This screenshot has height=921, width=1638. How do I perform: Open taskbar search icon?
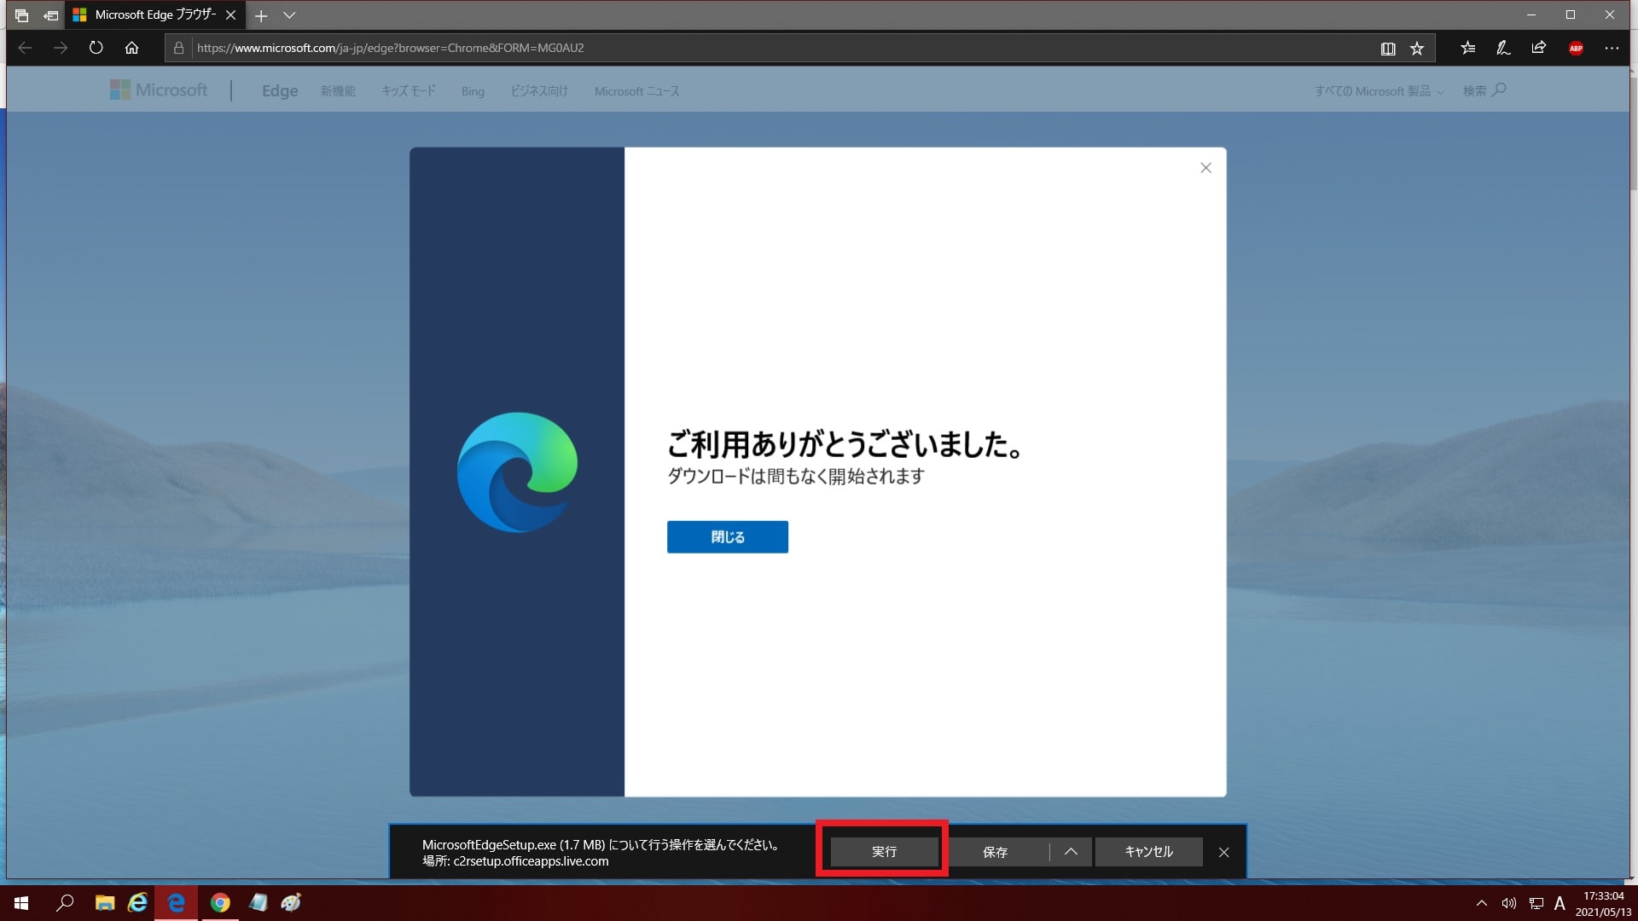(x=65, y=903)
